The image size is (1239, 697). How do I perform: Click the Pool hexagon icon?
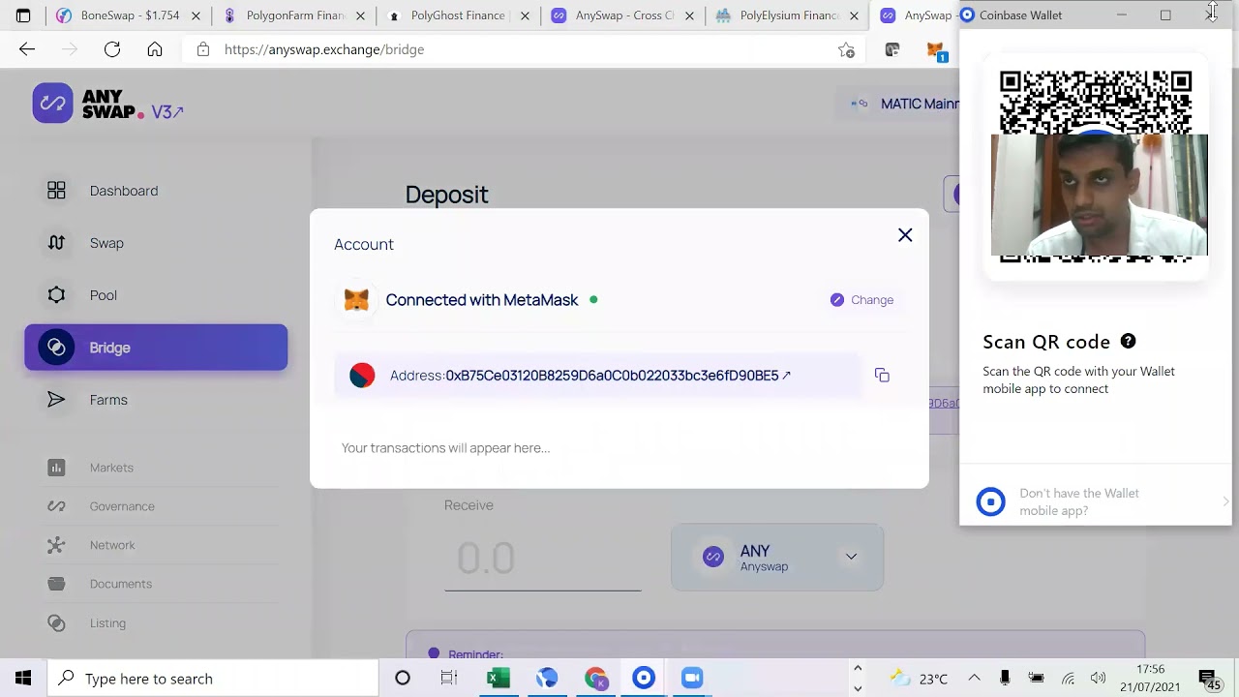(x=56, y=295)
